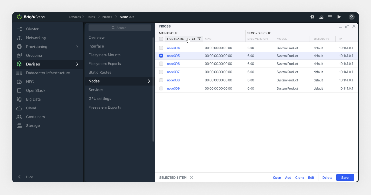This screenshot has height=195, width=371.
Task: Open the Overview menu item
Action: coord(96,37)
